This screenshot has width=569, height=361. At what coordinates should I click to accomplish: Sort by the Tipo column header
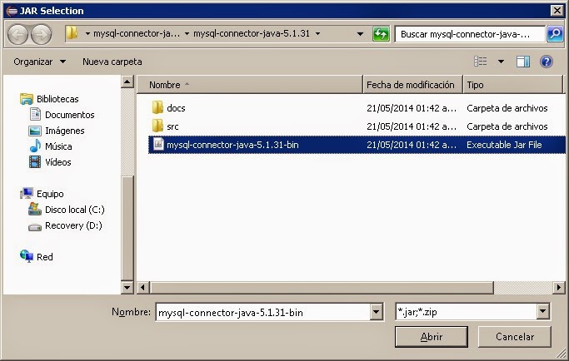click(512, 85)
